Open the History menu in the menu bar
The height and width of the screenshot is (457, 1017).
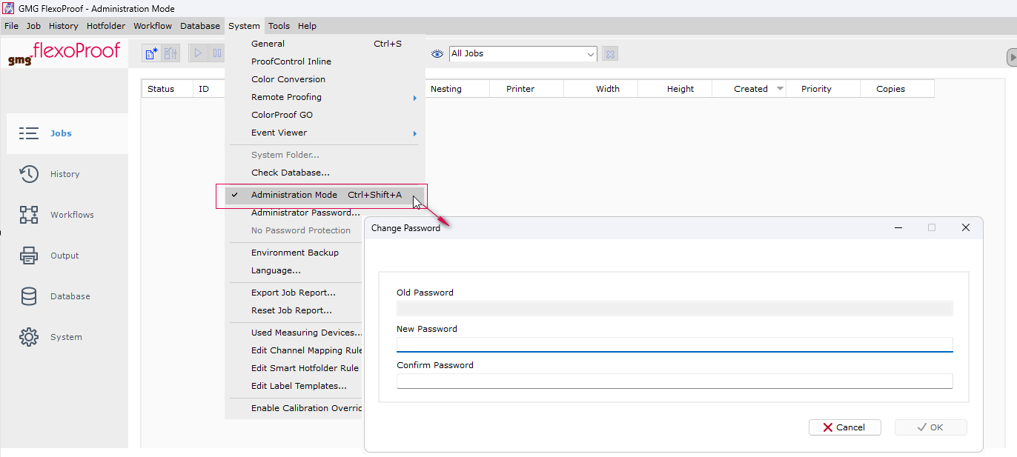coord(63,26)
